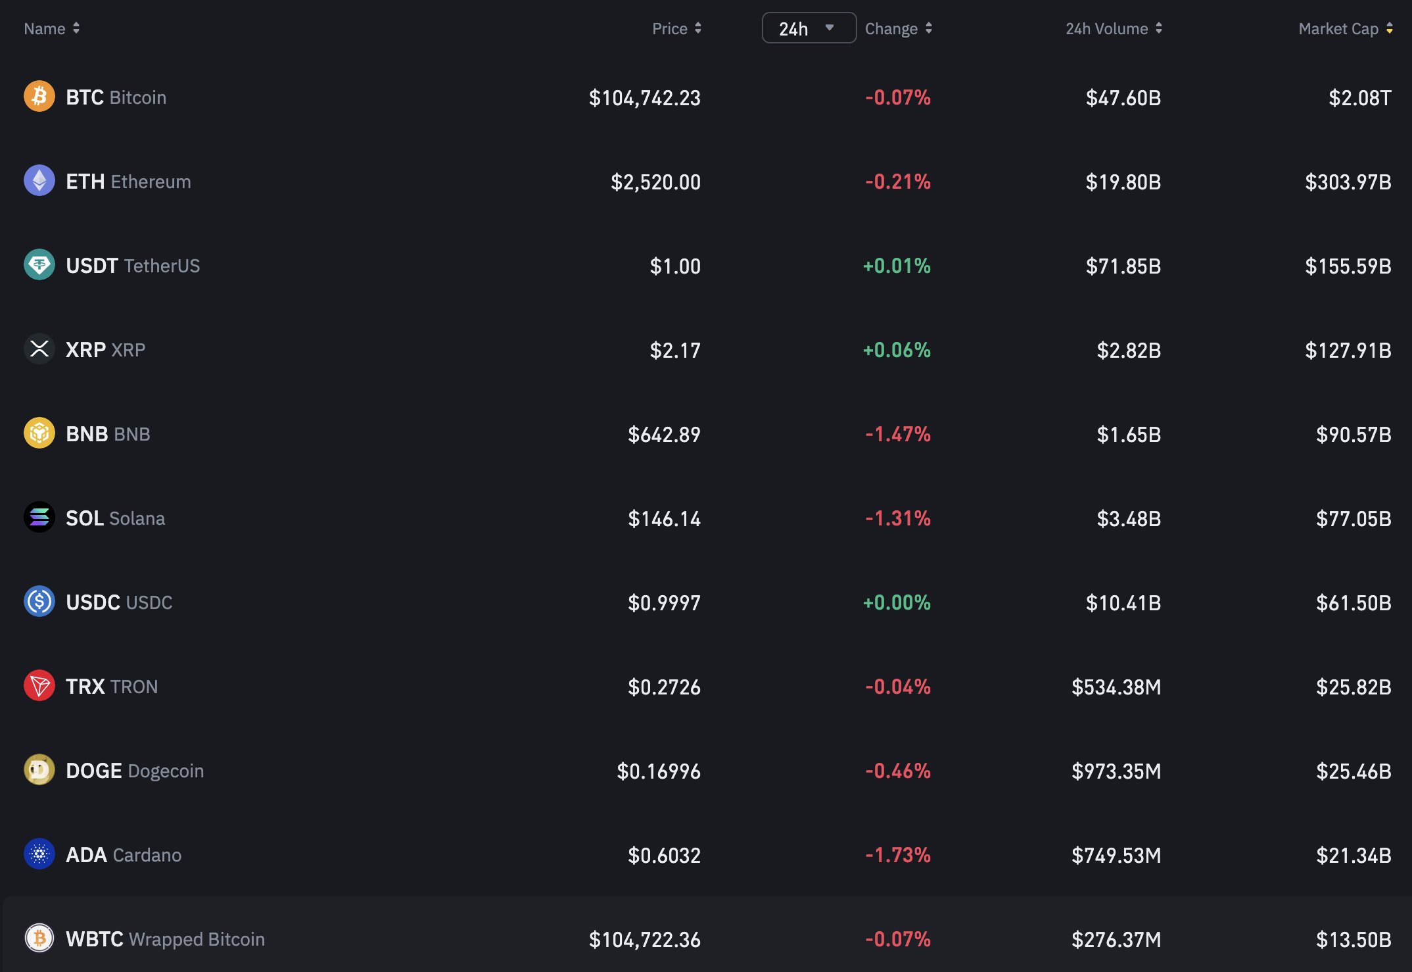The width and height of the screenshot is (1412, 972).
Task: Sort table by Price column
Action: click(676, 28)
